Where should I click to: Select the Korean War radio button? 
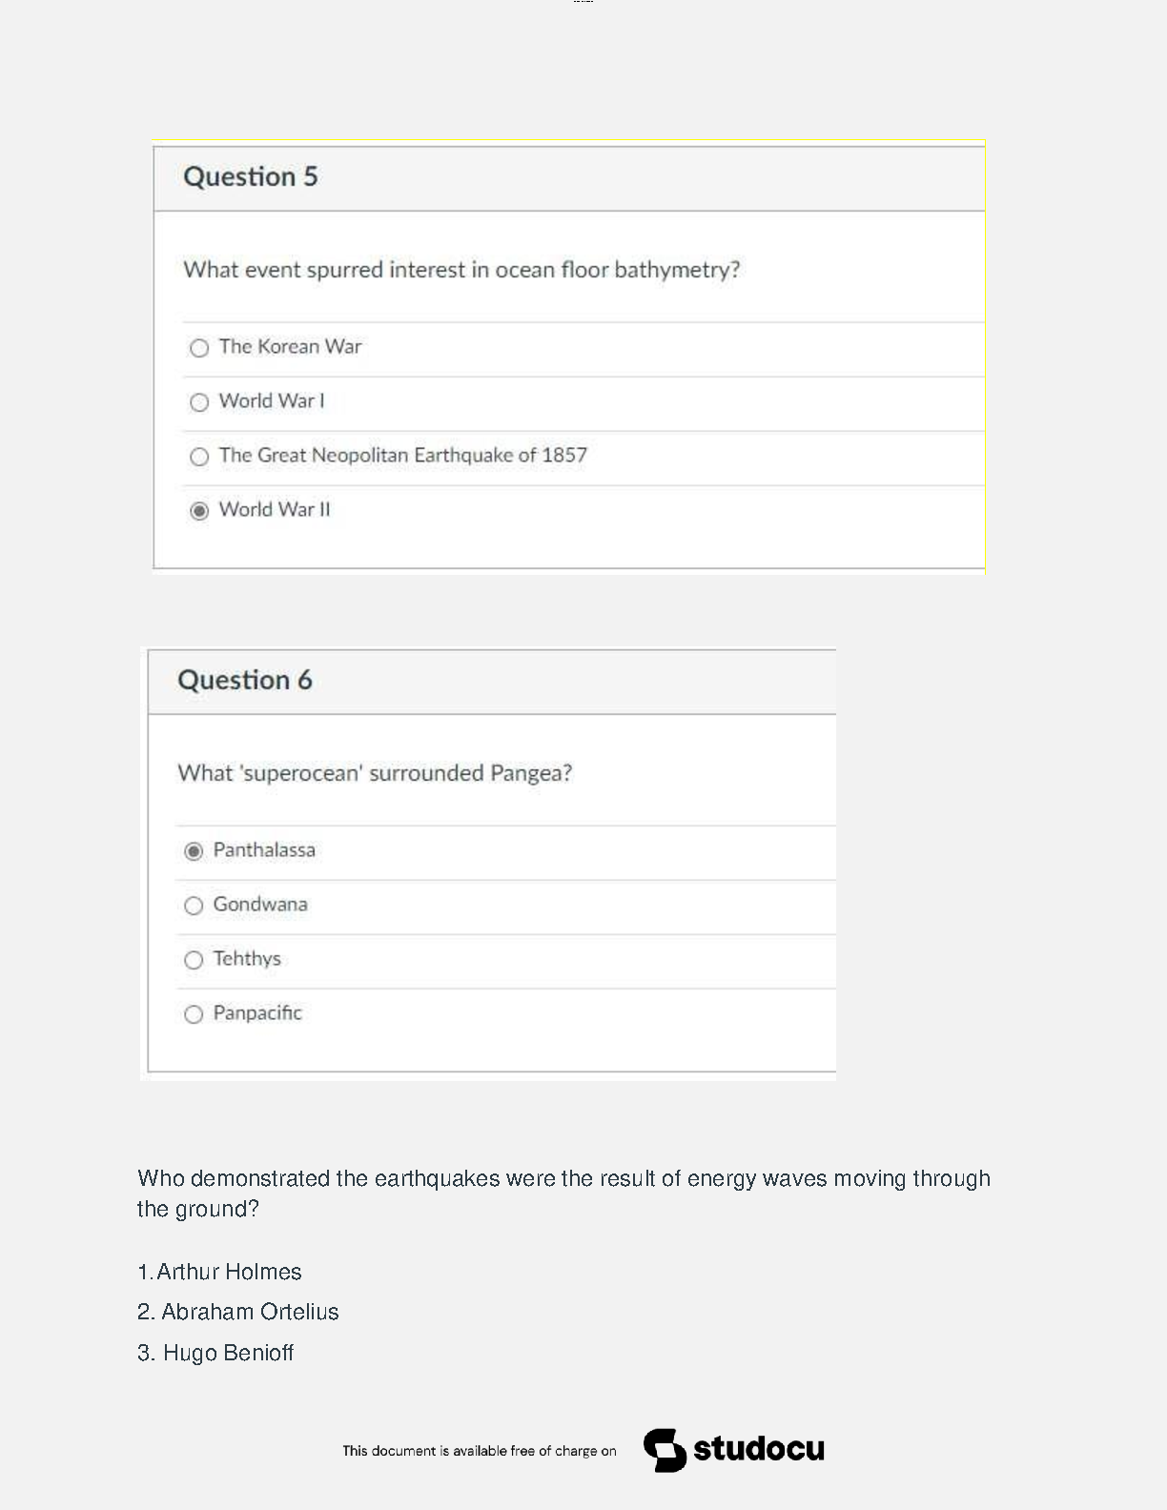(199, 348)
